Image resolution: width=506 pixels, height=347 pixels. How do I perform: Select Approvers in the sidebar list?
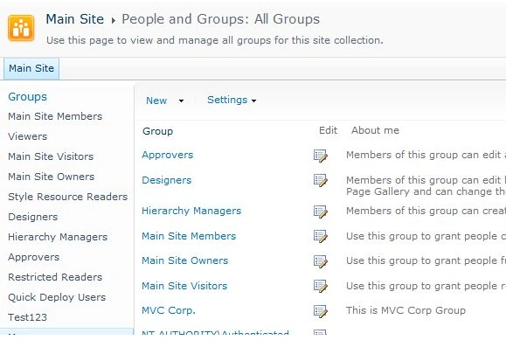pyautogui.click(x=33, y=257)
